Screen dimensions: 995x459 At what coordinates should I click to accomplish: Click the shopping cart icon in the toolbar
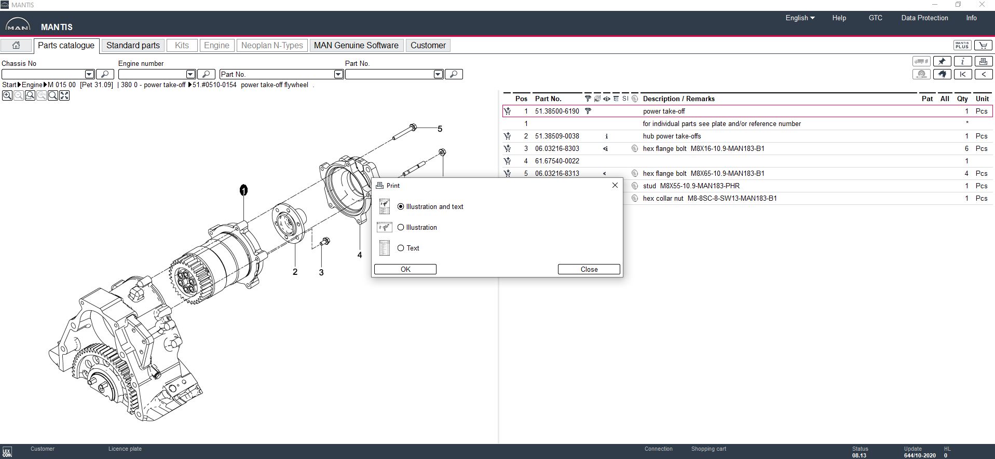pos(983,45)
